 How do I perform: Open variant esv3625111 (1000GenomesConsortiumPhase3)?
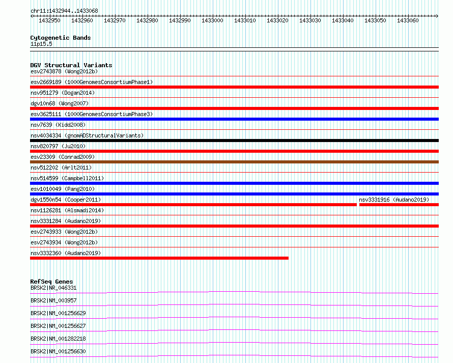click(92, 114)
